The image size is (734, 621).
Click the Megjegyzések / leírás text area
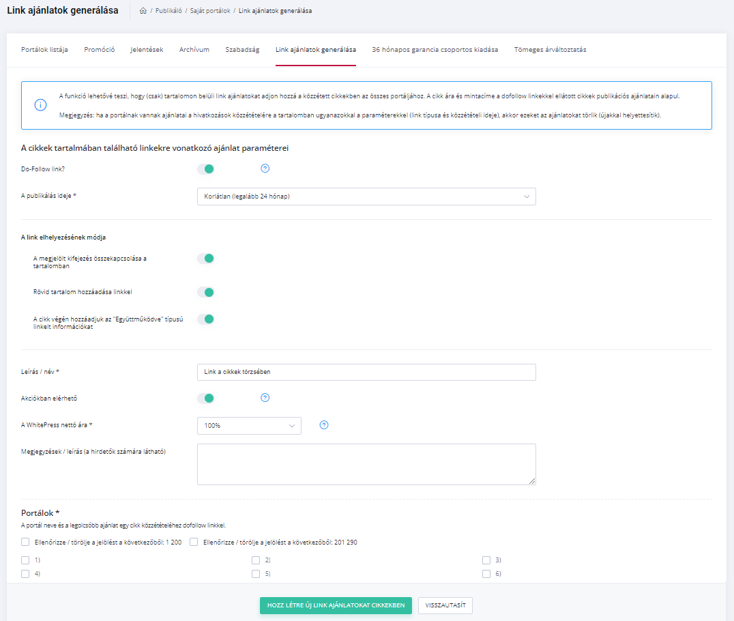coord(366,465)
